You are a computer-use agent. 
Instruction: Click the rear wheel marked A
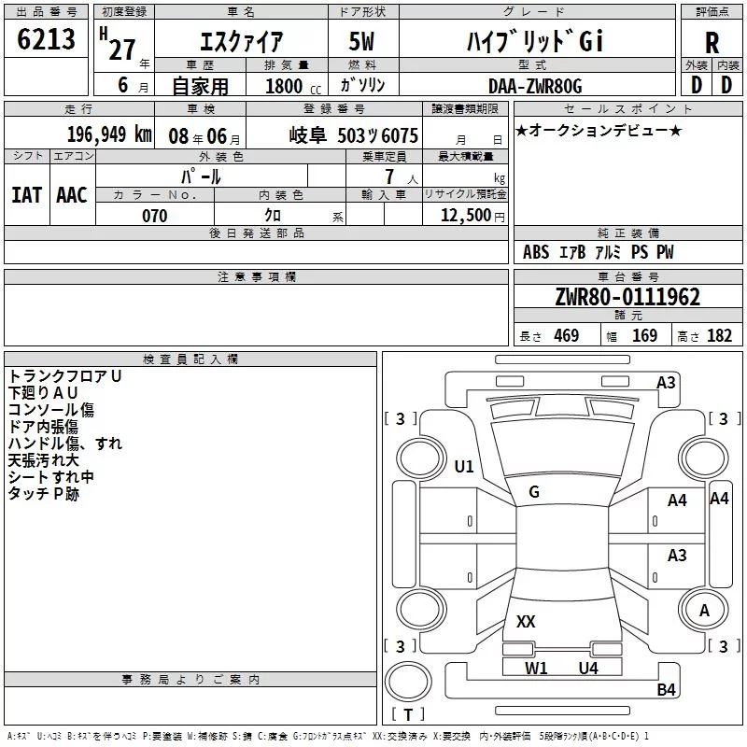point(704,610)
